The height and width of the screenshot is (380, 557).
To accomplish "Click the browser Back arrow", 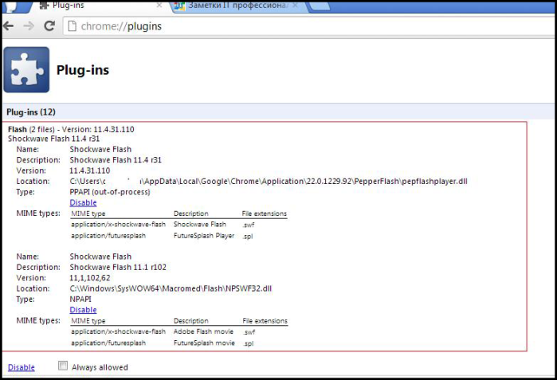I will tap(9, 26).
